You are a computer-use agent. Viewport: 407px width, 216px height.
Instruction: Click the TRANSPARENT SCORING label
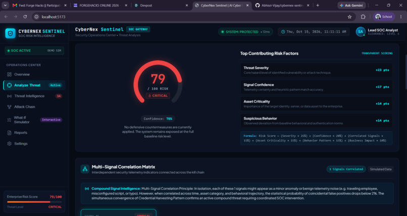377,53
